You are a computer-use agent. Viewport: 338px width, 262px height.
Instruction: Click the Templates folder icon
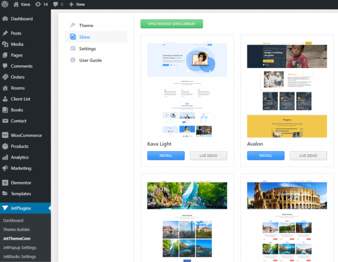tap(5, 193)
